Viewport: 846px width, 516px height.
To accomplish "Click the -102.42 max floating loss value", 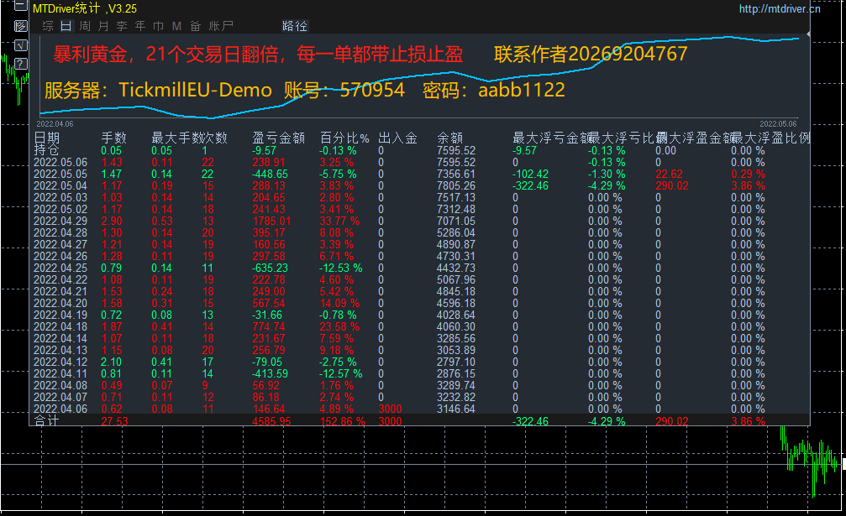I will [x=530, y=174].
